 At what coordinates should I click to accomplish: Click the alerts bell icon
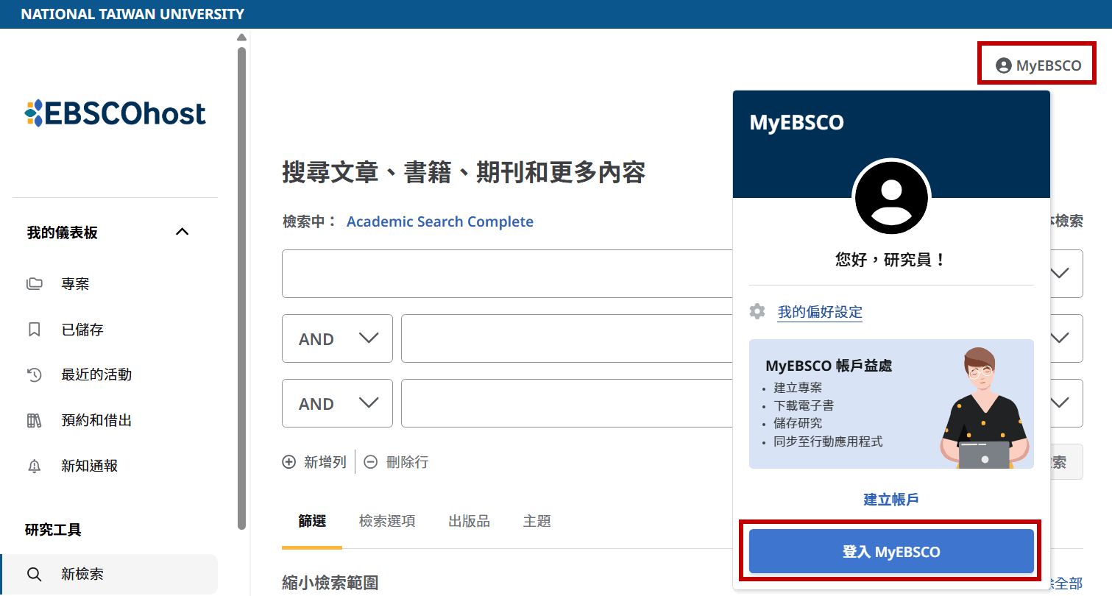tap(34, 466)
